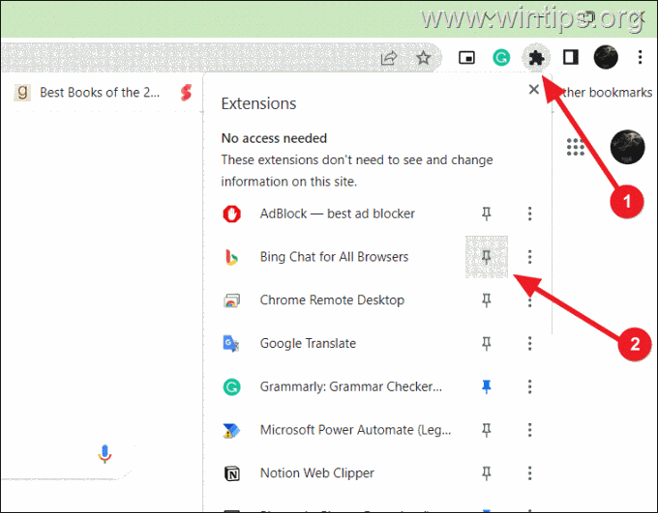Open the Extensions puzzle icon in toolbar
This screenshot has width=658, height=513.
tap(536, 57)
